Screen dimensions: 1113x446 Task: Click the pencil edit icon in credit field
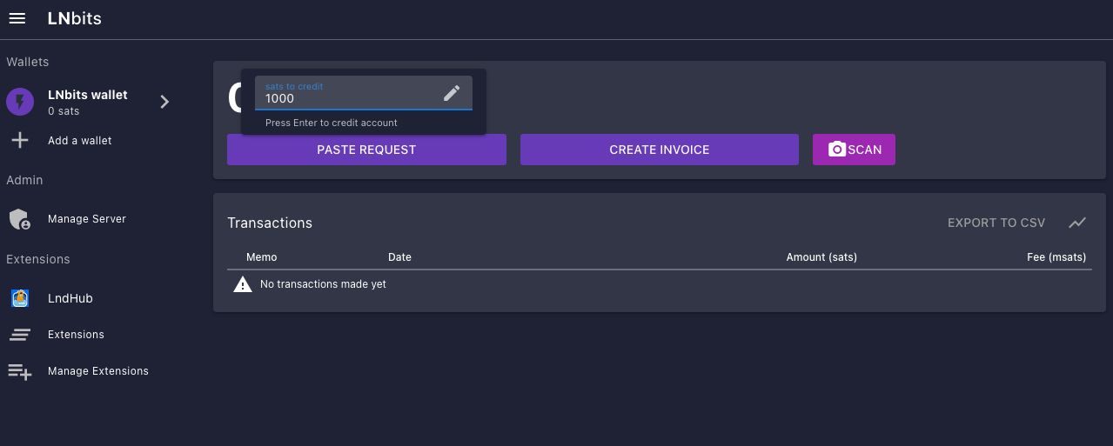coord(451,92)
